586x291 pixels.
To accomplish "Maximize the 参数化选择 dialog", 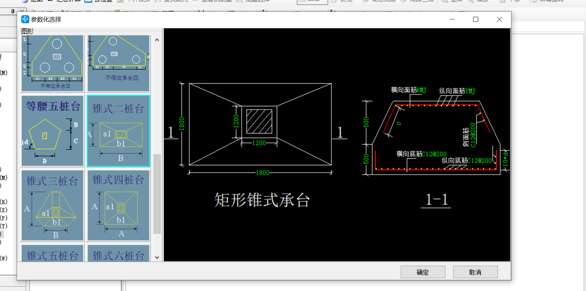I will tap(475, 19).
